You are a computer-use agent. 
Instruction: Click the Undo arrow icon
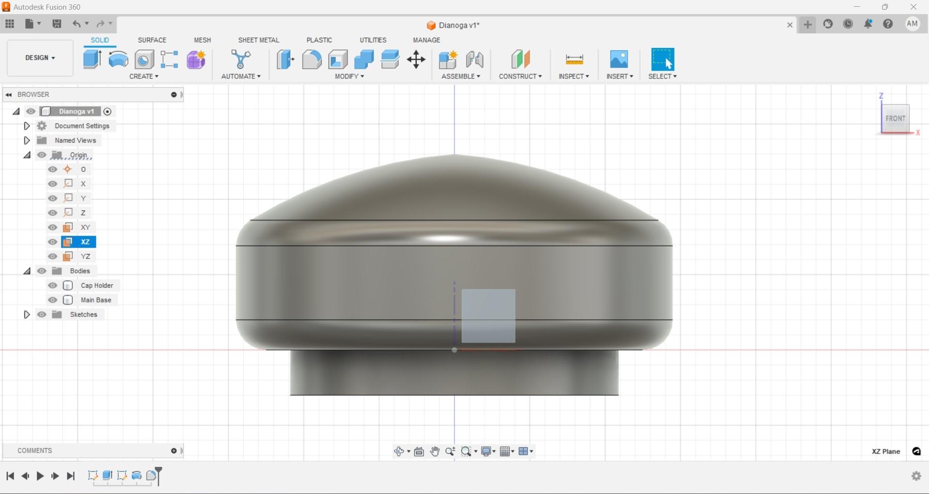76,24
